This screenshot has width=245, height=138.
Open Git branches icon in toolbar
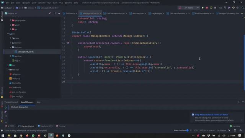pyautogui.click(x=225, y=8)
